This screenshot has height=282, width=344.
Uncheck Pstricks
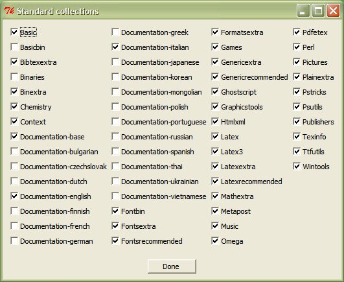(297, 92)
